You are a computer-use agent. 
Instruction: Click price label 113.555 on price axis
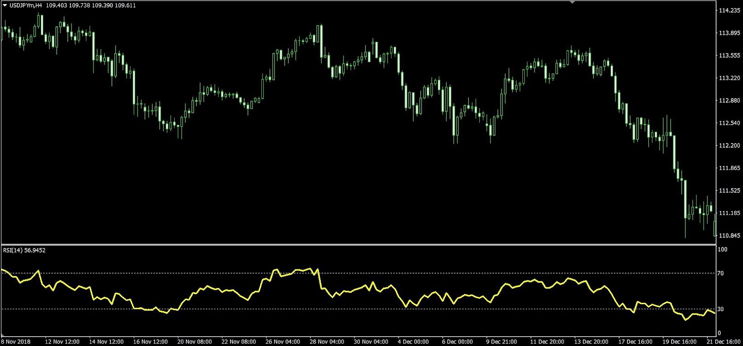(730, 55)
